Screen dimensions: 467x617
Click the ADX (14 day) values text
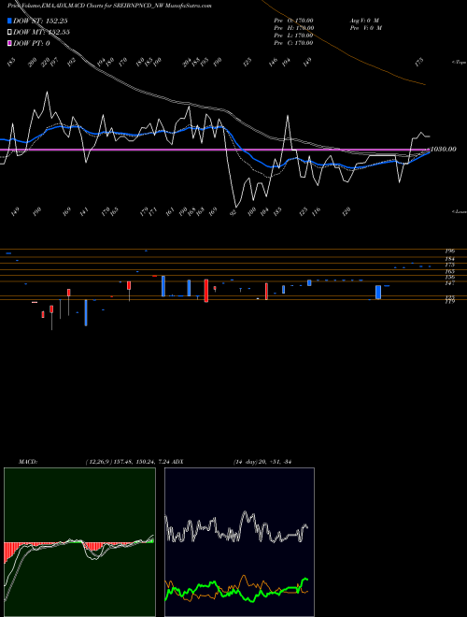tap(262, 461)
